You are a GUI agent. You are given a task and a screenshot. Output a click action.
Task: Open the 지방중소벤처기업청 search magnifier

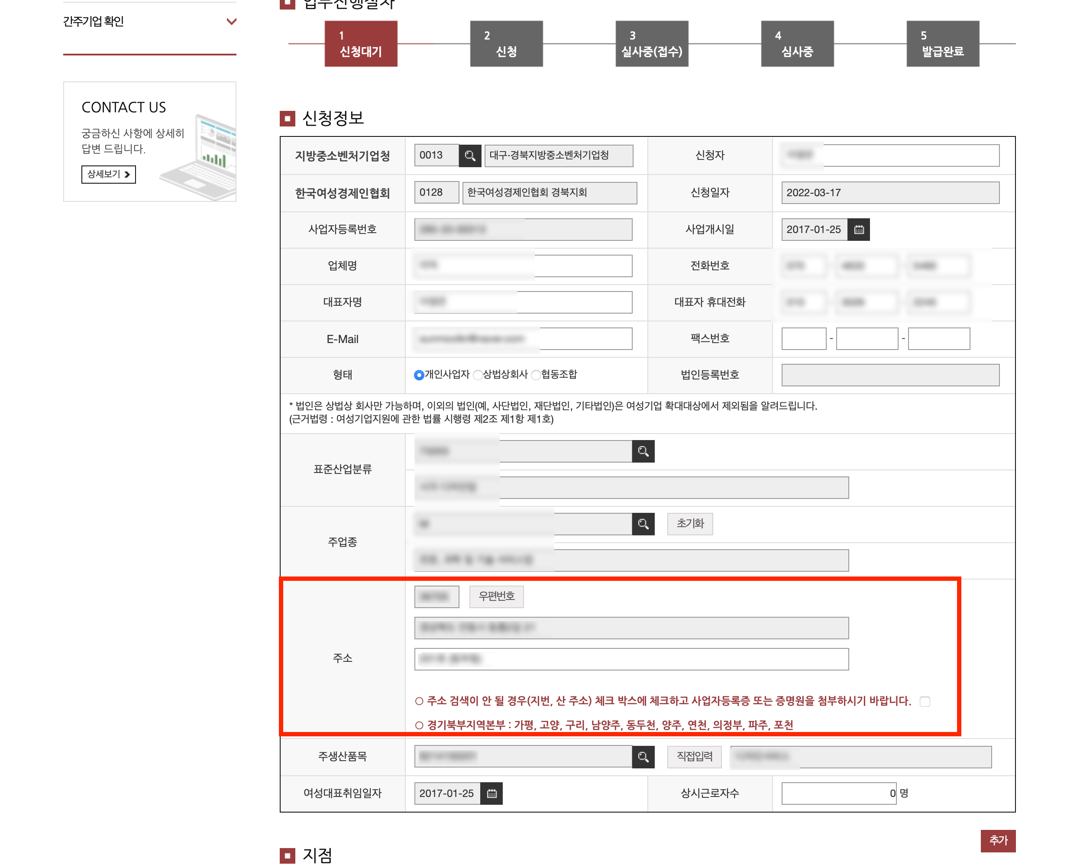469,155
